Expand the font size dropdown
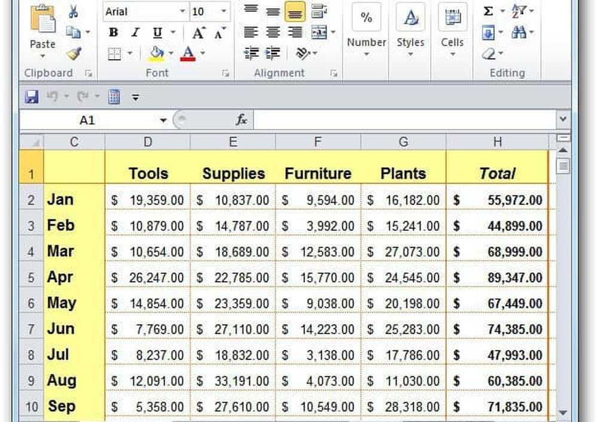The width and height of the screenshot is (598, 422). pyautogui.click(x=224, y=11)
